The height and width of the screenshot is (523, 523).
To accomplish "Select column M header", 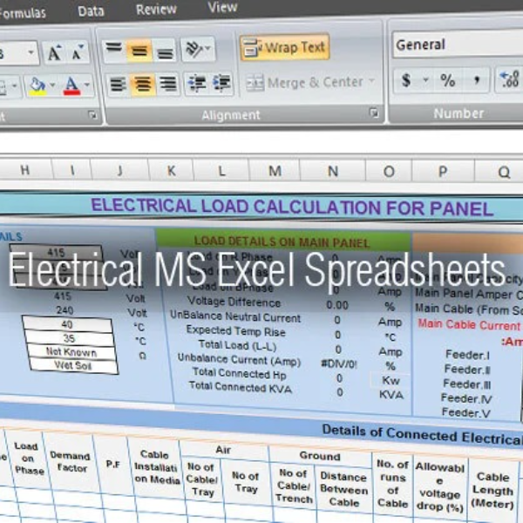I will [275, 171].
